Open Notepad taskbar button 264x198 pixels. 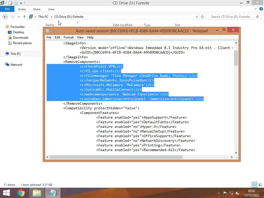pyautogui.click(x=53, y=193)
